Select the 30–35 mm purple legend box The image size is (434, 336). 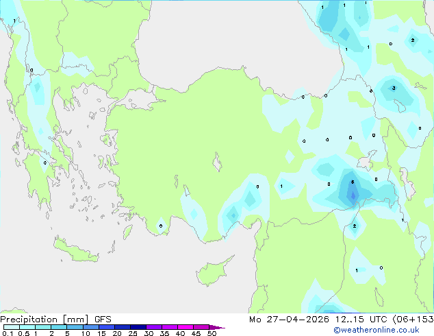(x=153, y=327)
